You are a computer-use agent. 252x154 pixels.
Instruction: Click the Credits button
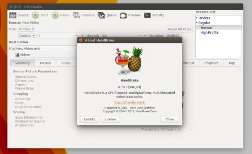[x=89, y=119]
